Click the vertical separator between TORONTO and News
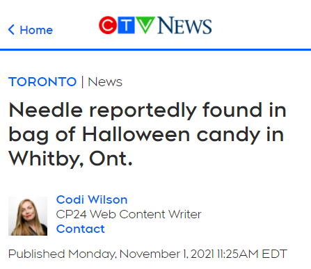 coord(82,82)
